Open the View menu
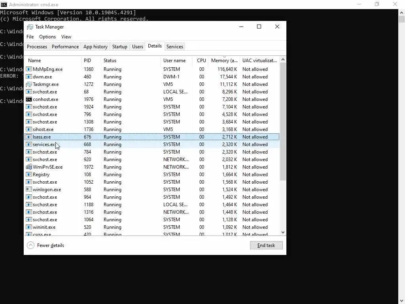The height and width of the screenshot is (304, 405). (x=66, y=37)
